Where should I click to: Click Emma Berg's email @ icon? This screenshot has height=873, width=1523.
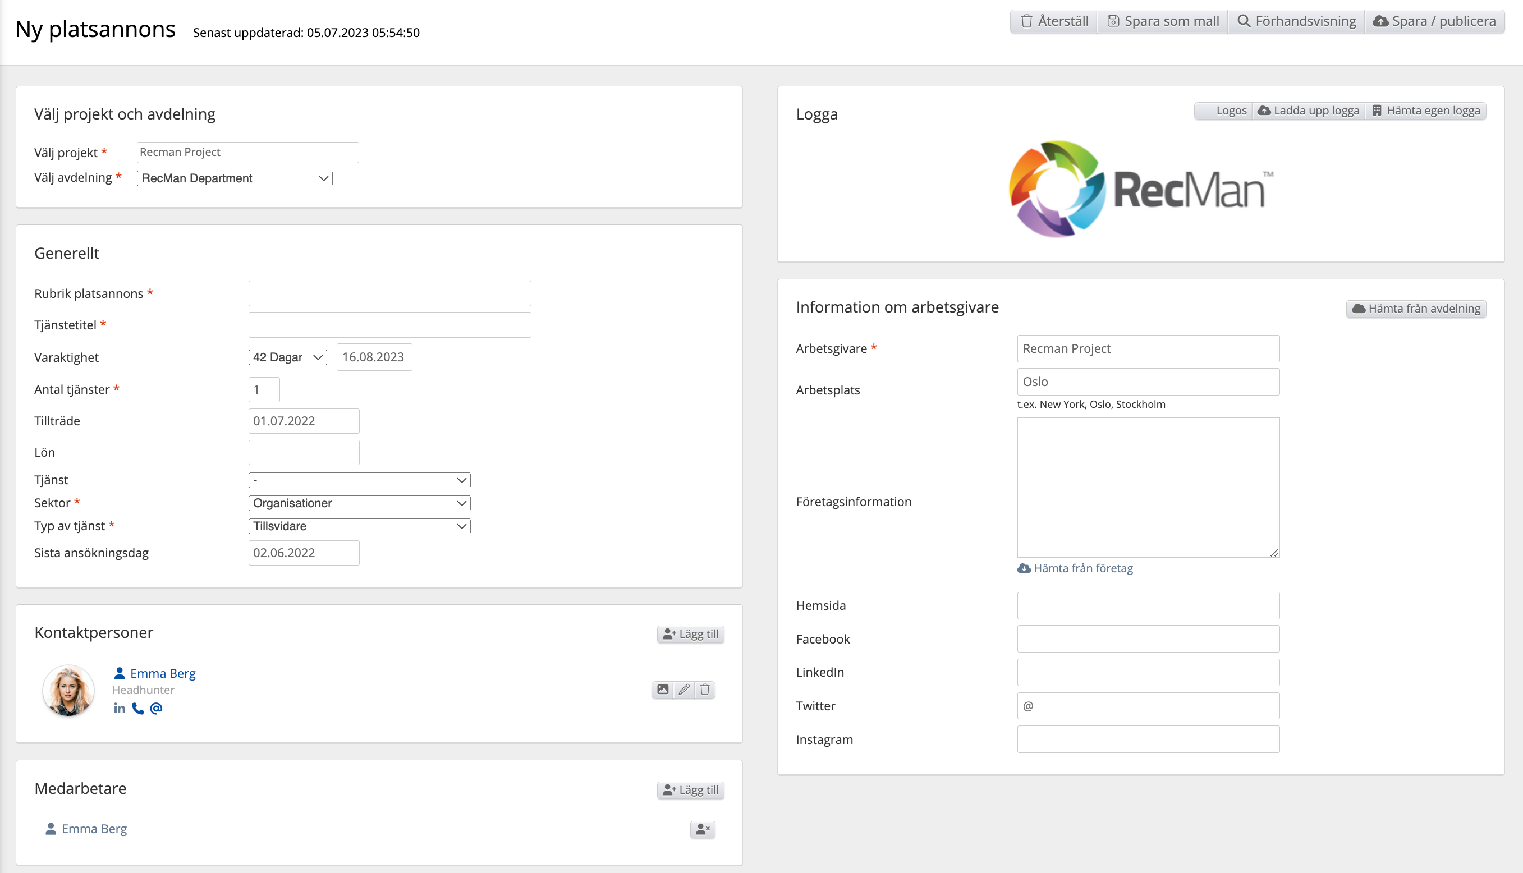pyautogui.click(x=156, y=708)
